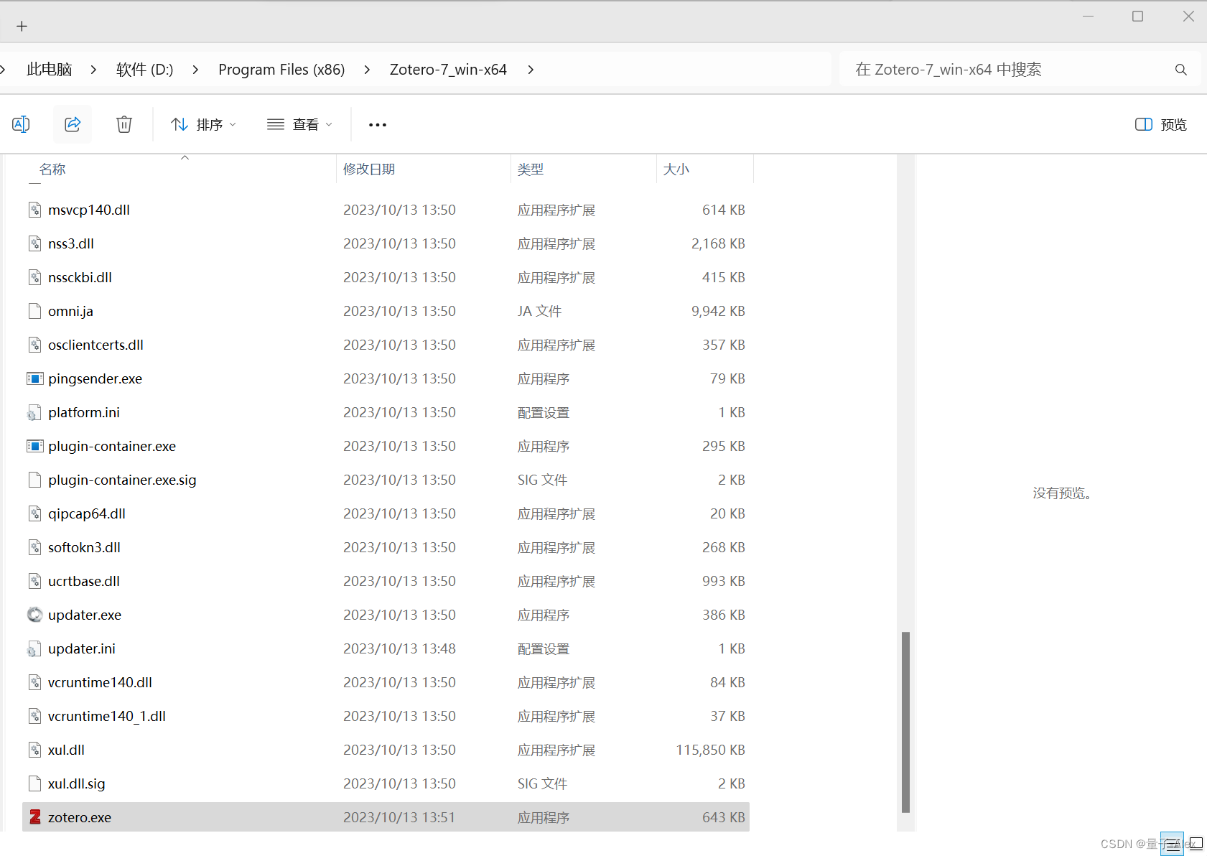
Task: Navigate to 软件 (D:) in address bar
Action: tap(144, 70)
